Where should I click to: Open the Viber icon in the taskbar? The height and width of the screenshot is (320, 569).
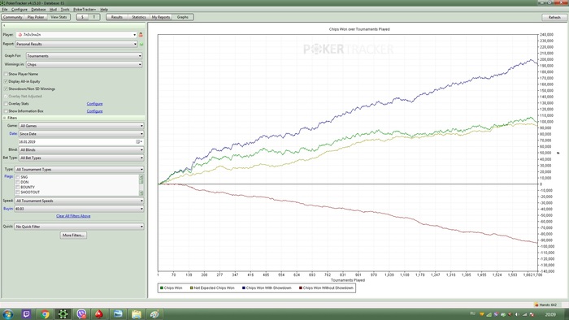[81, 314]
